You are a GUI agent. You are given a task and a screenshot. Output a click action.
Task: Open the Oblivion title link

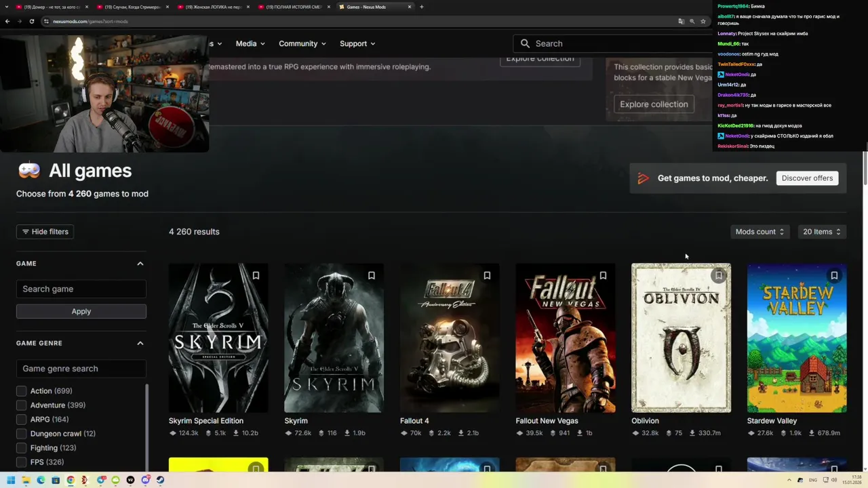(x=645, y=421)
